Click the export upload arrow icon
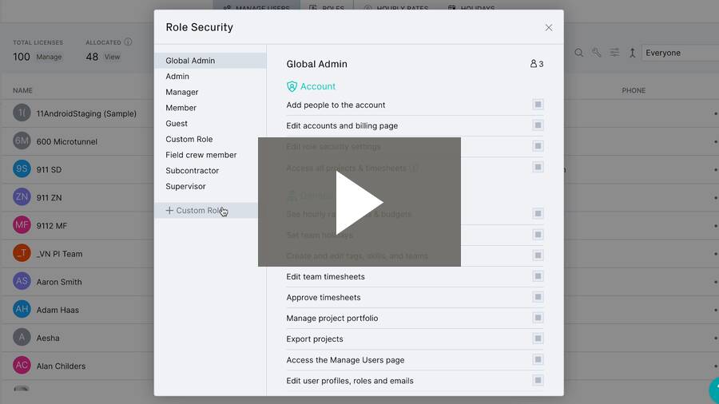 [633, 53]
